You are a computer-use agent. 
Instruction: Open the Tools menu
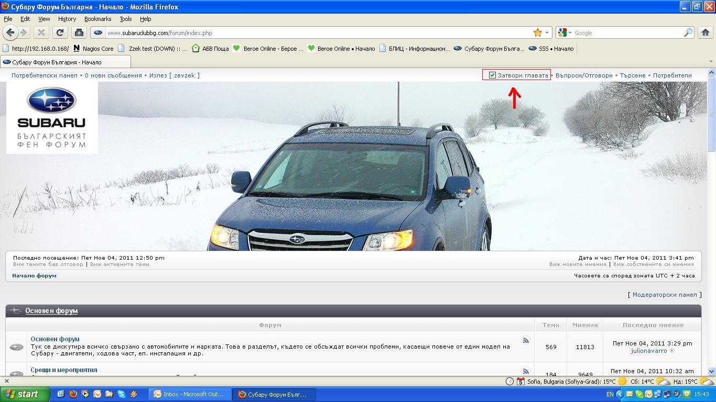pyautogui.click(x=126, y=19)
